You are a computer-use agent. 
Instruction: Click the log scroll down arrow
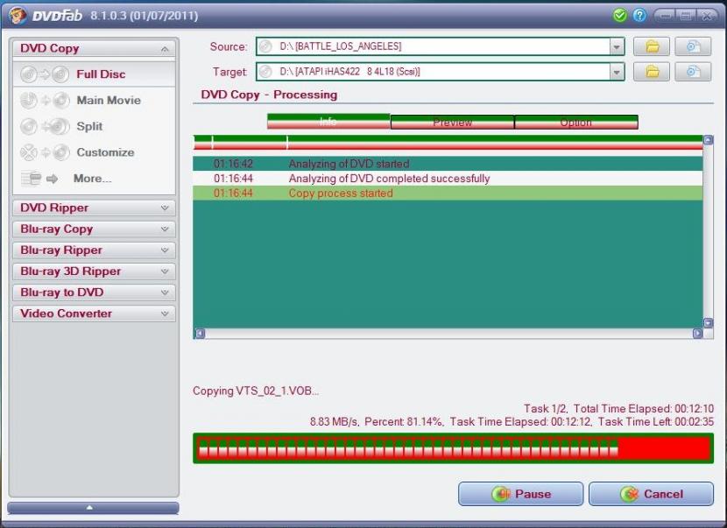click(708, 322)
